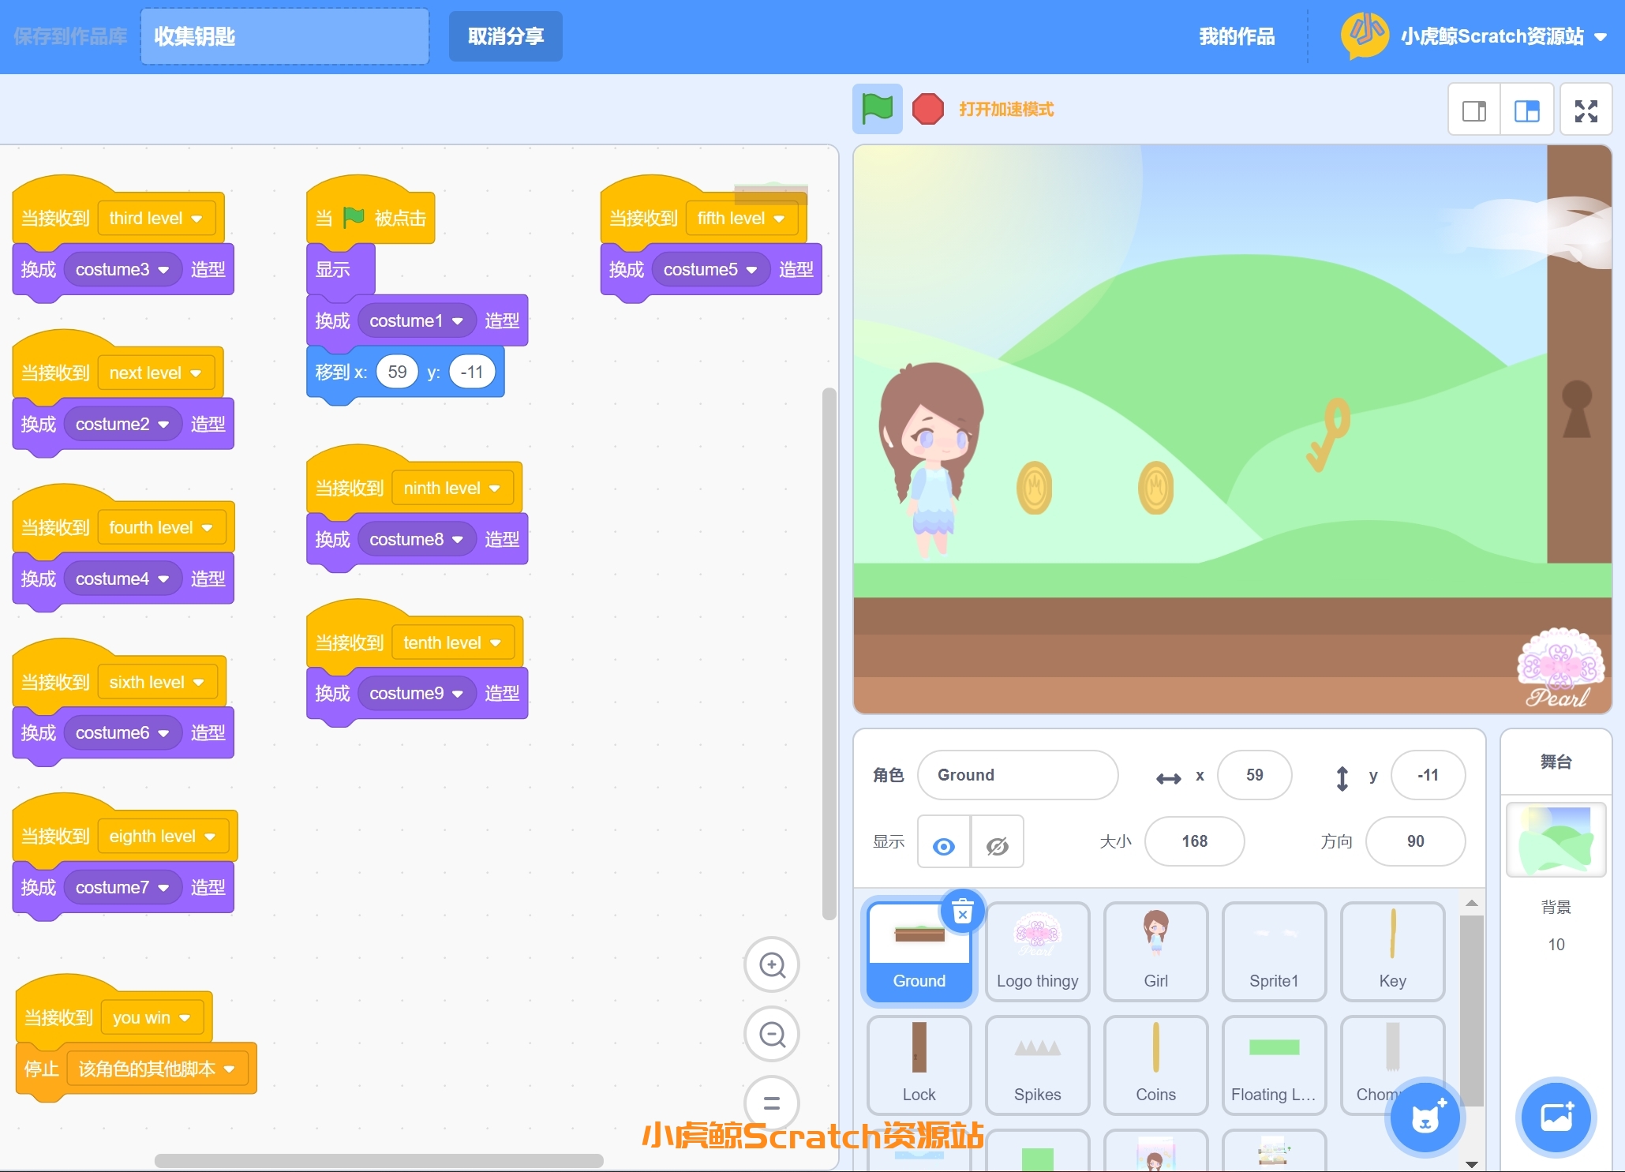Reset workspace zoom with equals icon
Viewport: 1625px width, 1172px height.
(772, 1103)
